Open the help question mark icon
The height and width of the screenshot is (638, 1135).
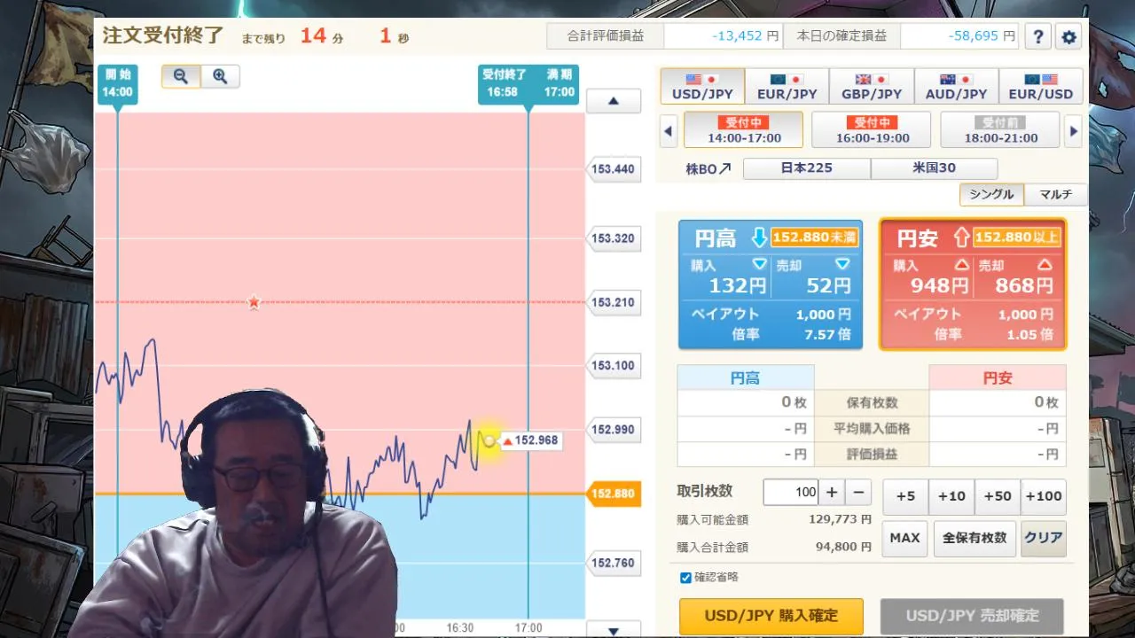point(1038,37)
